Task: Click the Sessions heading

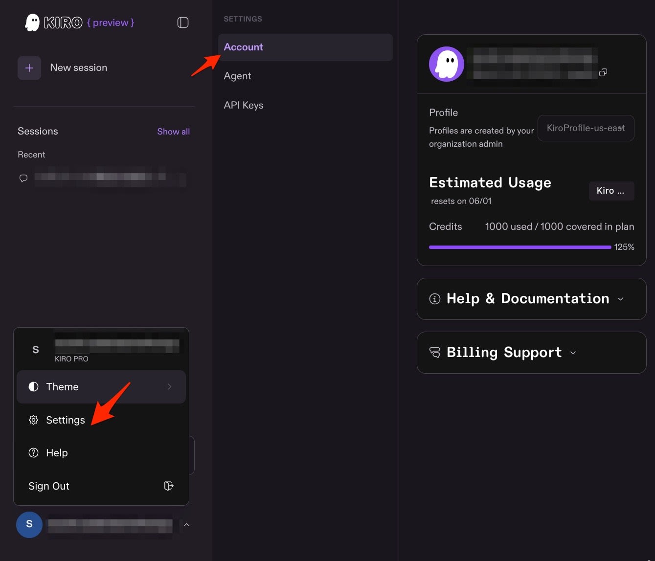Action: tap(38, 131)
